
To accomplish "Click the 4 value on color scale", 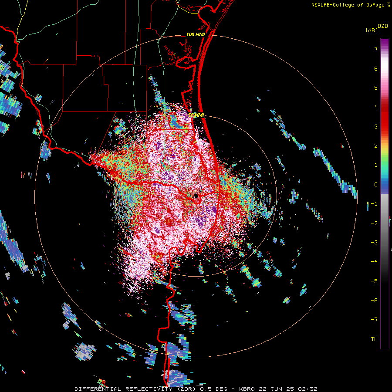I will (376, 107).
